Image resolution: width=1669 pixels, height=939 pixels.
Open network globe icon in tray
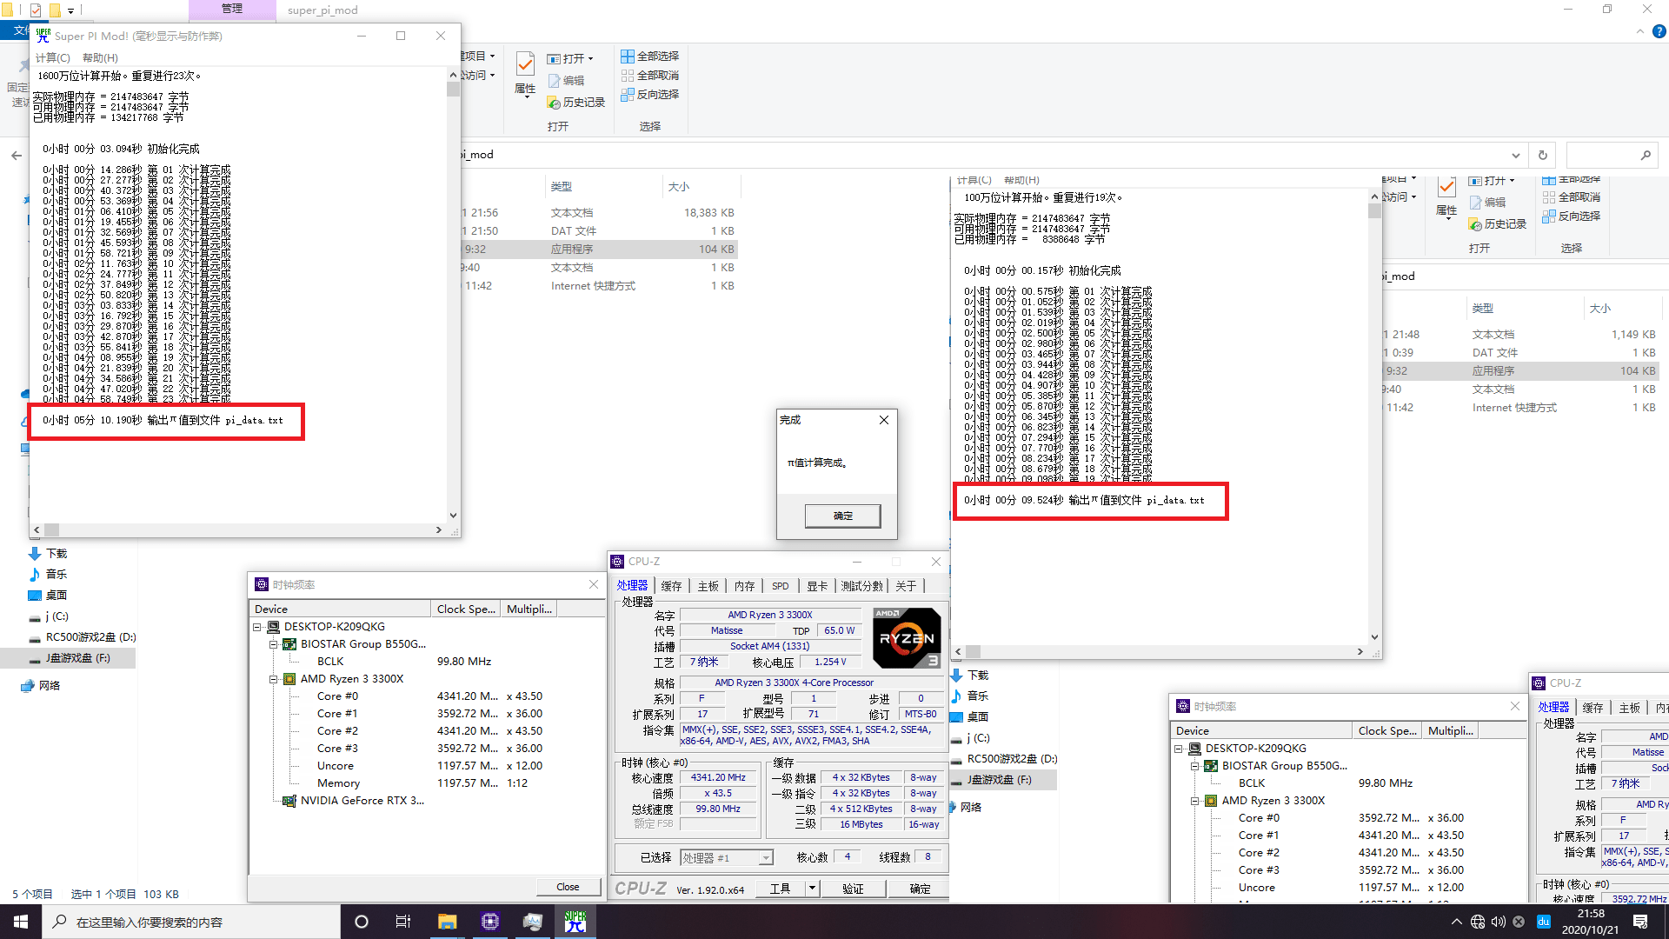(x=1478, y=922)
